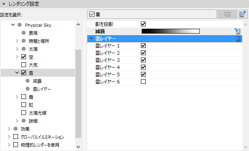The image size is (249, 151).
Task: Uncheck 雲レイヤー 4 checkbox
Action: [x=143, y=67]
